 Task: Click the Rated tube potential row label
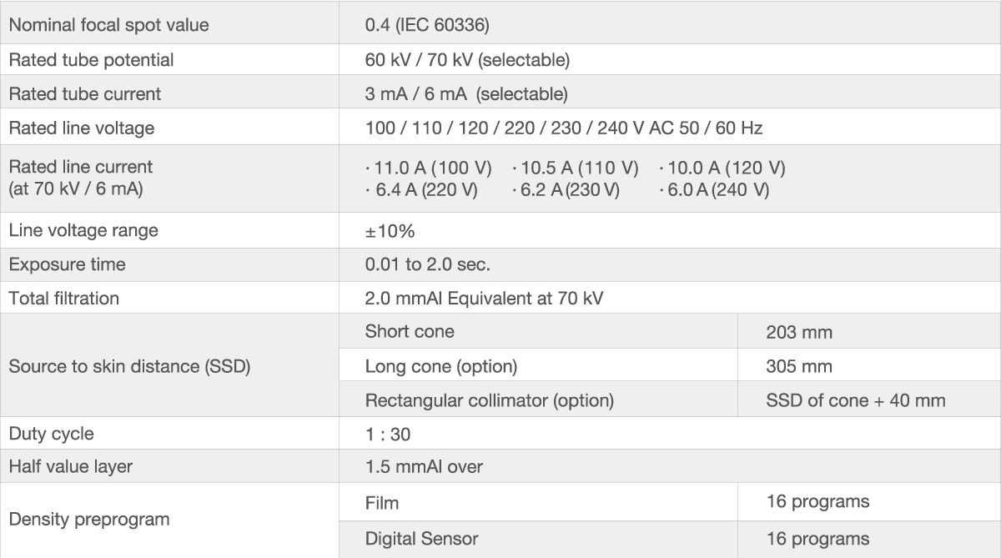[91, 60]
